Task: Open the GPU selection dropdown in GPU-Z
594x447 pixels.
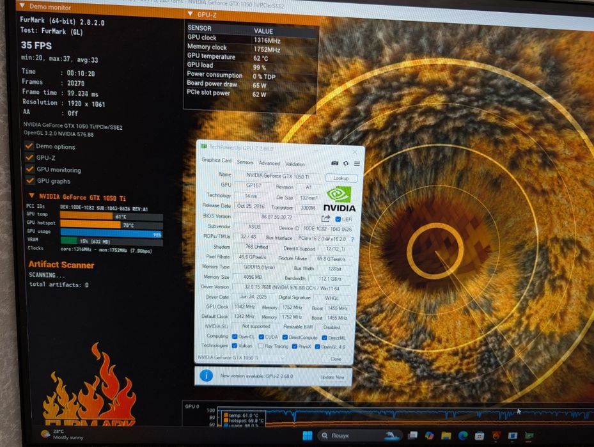Action: [x=241, y=357]
